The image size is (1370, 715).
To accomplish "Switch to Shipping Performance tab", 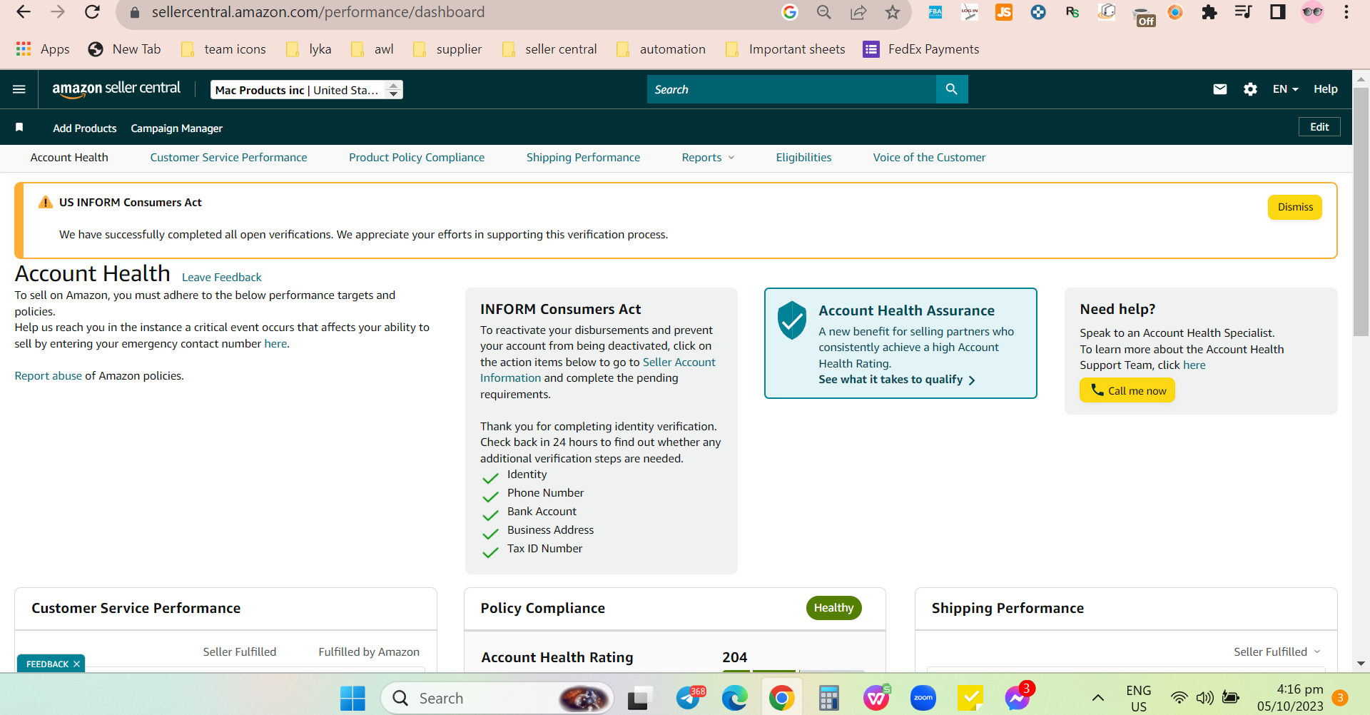I will [x=583, y=158].
